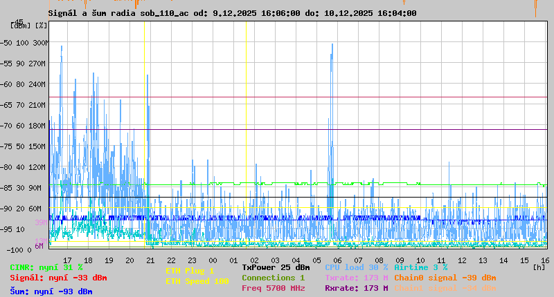
Task: Click the '-85' dBm y-axis label
Action: [x=6, y=188]
